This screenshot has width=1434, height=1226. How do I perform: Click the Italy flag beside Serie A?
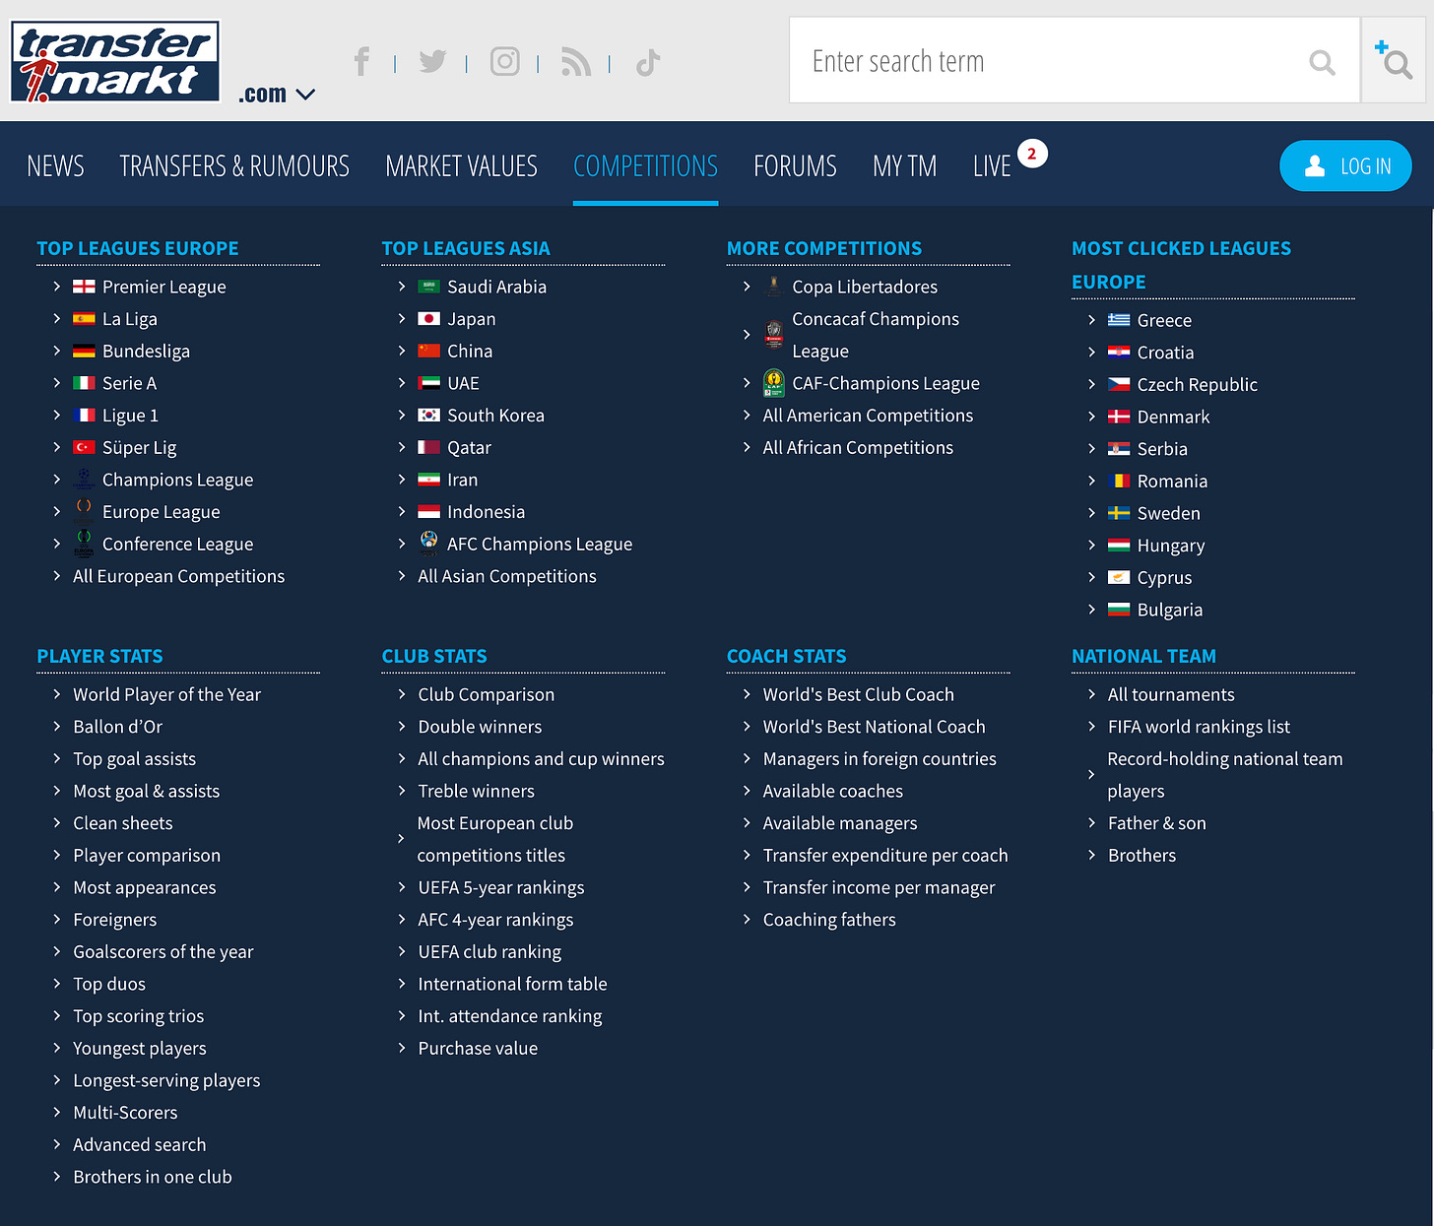click(x=84, y=383)
